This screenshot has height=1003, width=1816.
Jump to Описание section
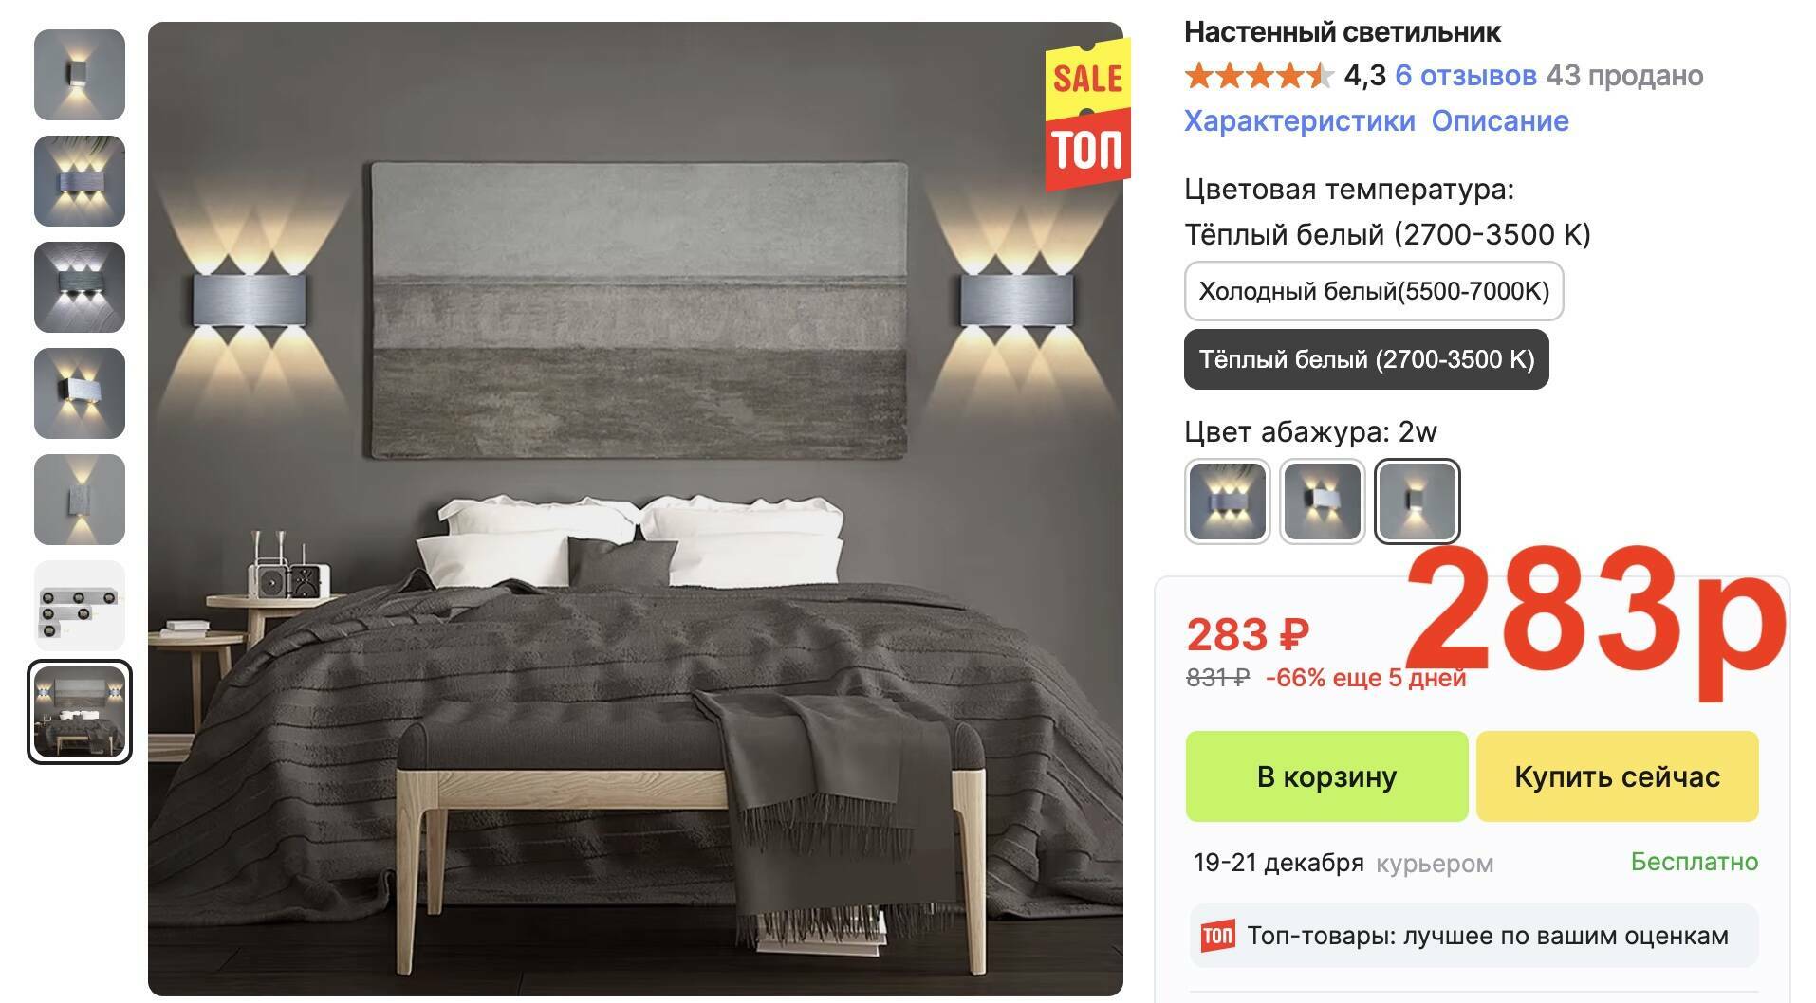(x=1500, y=121)
